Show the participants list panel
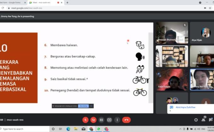The width and height of the screenshot is (214, 132). (x=203, y=120)
